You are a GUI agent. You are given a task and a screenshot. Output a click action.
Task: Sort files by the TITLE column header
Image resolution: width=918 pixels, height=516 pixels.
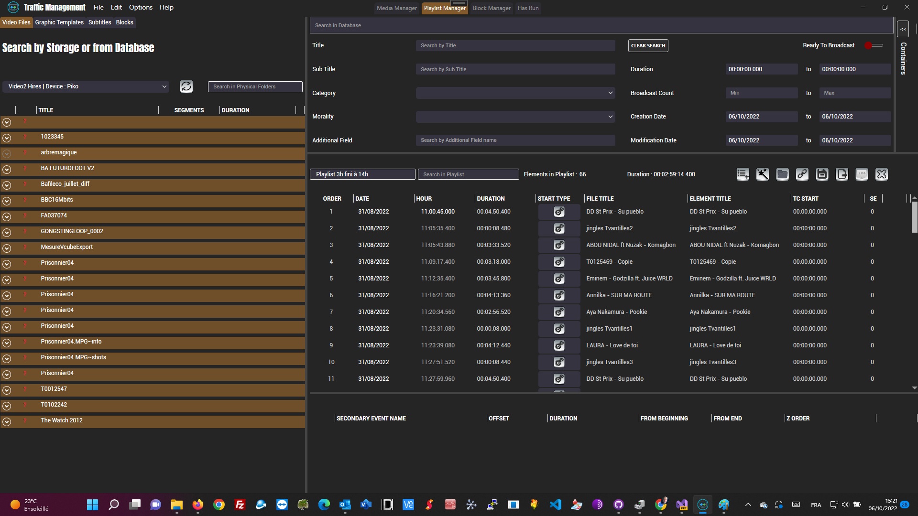[46, 110]
